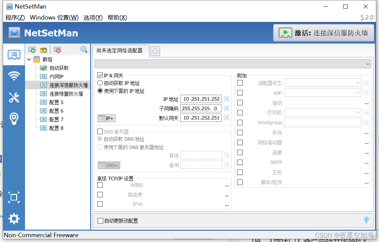The width and height of the screenshot is (379, 242).
Task: Open the 帮助(X) menu
Action: [x=117, y=18]
